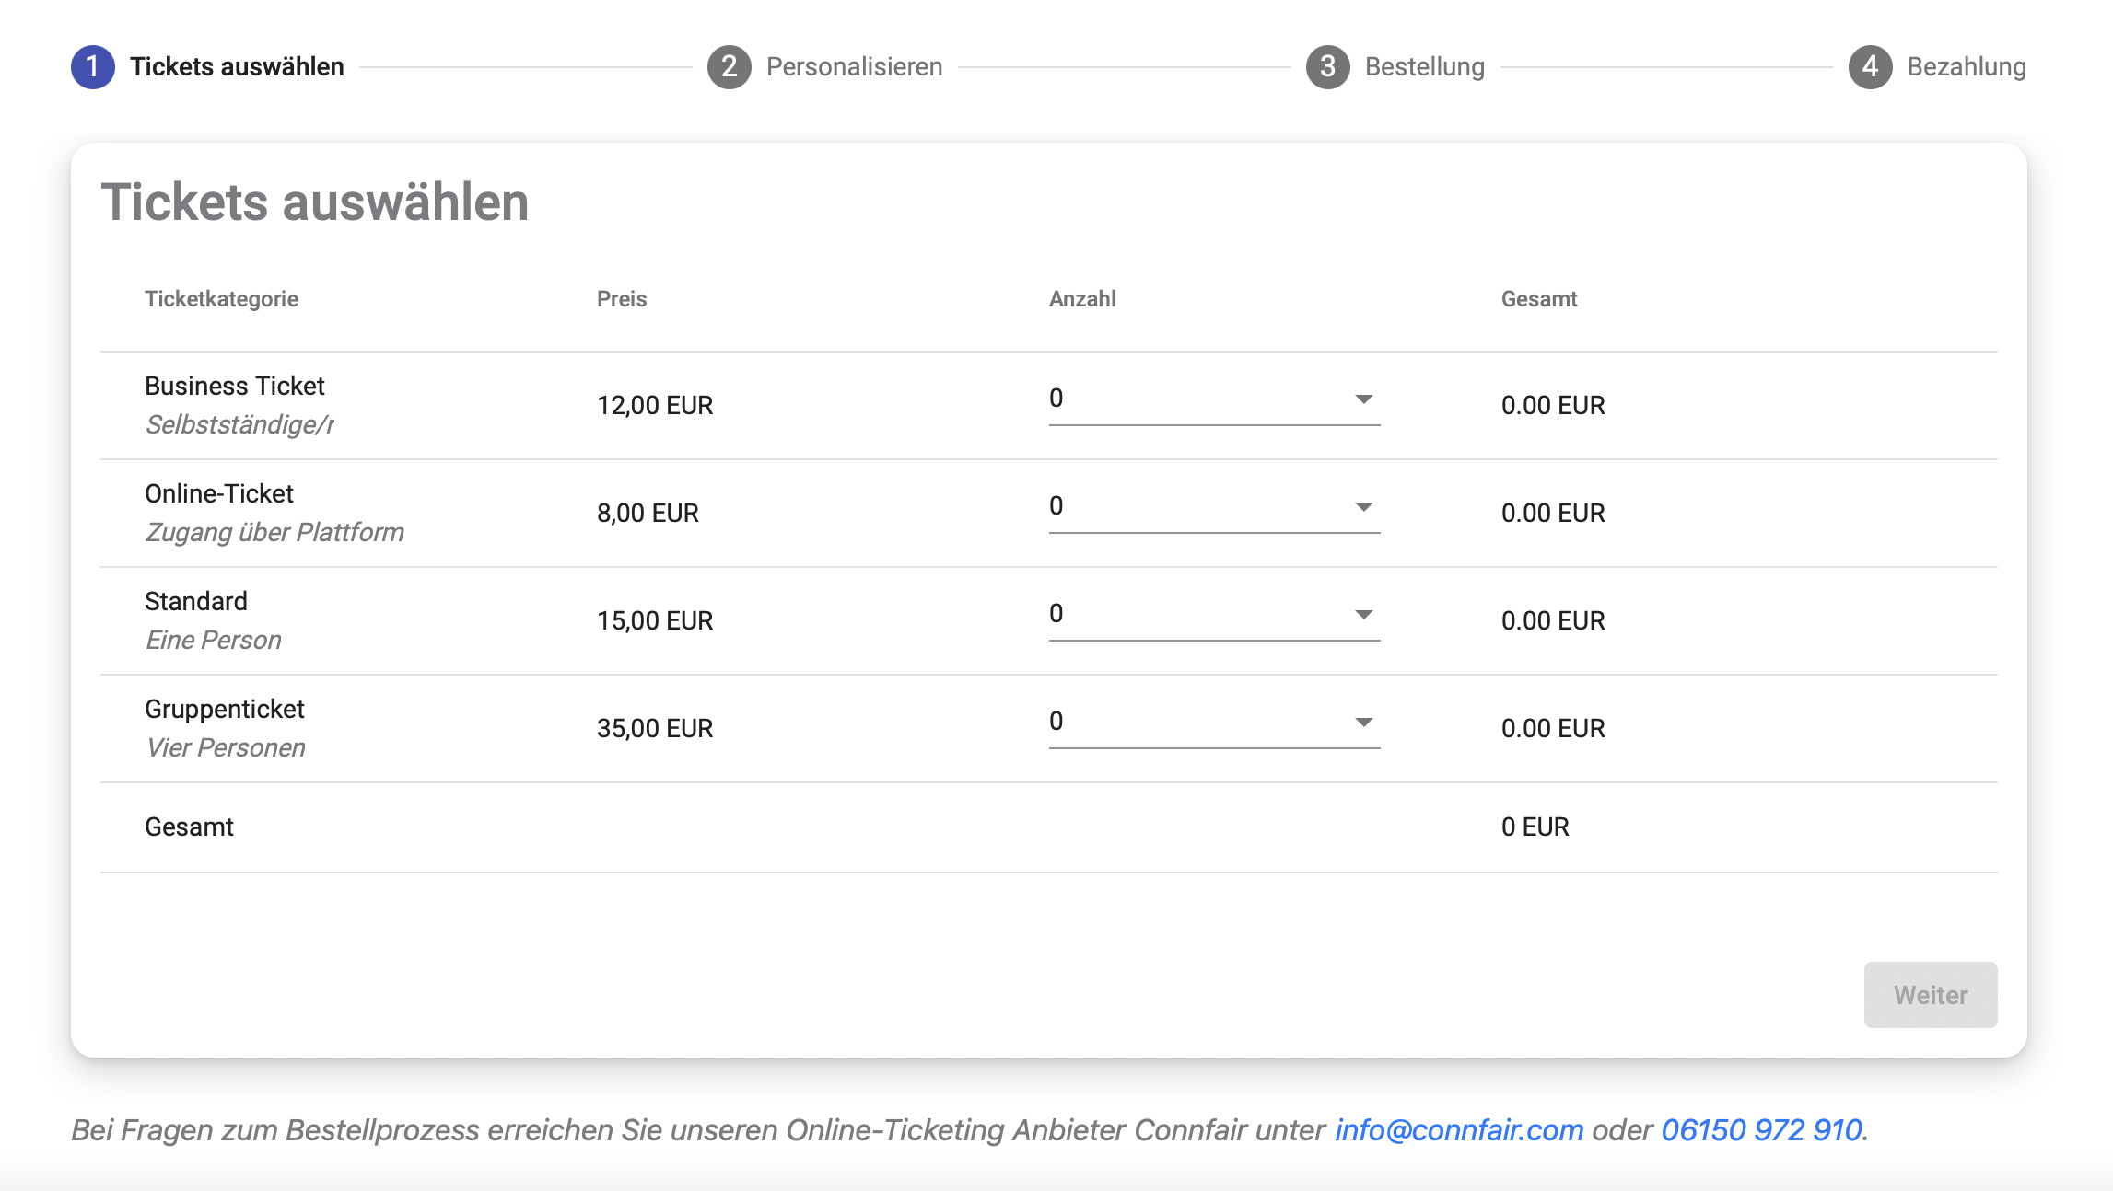The width and height of the screenshot is (2113, 1191).
Task: Click the Gruppenticket quantity value 0
Action: point(1056,722)
